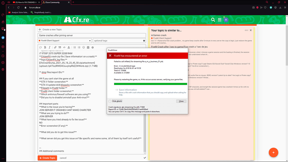Screen dimensions: 288x162
Task: Click the green progress bar in FiveM Error
Action: [150, 84]
